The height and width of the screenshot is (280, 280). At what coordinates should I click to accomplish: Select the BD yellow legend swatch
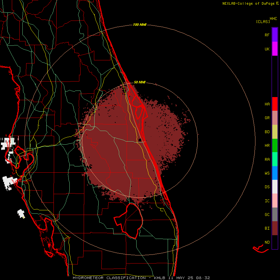pos(275,132)
